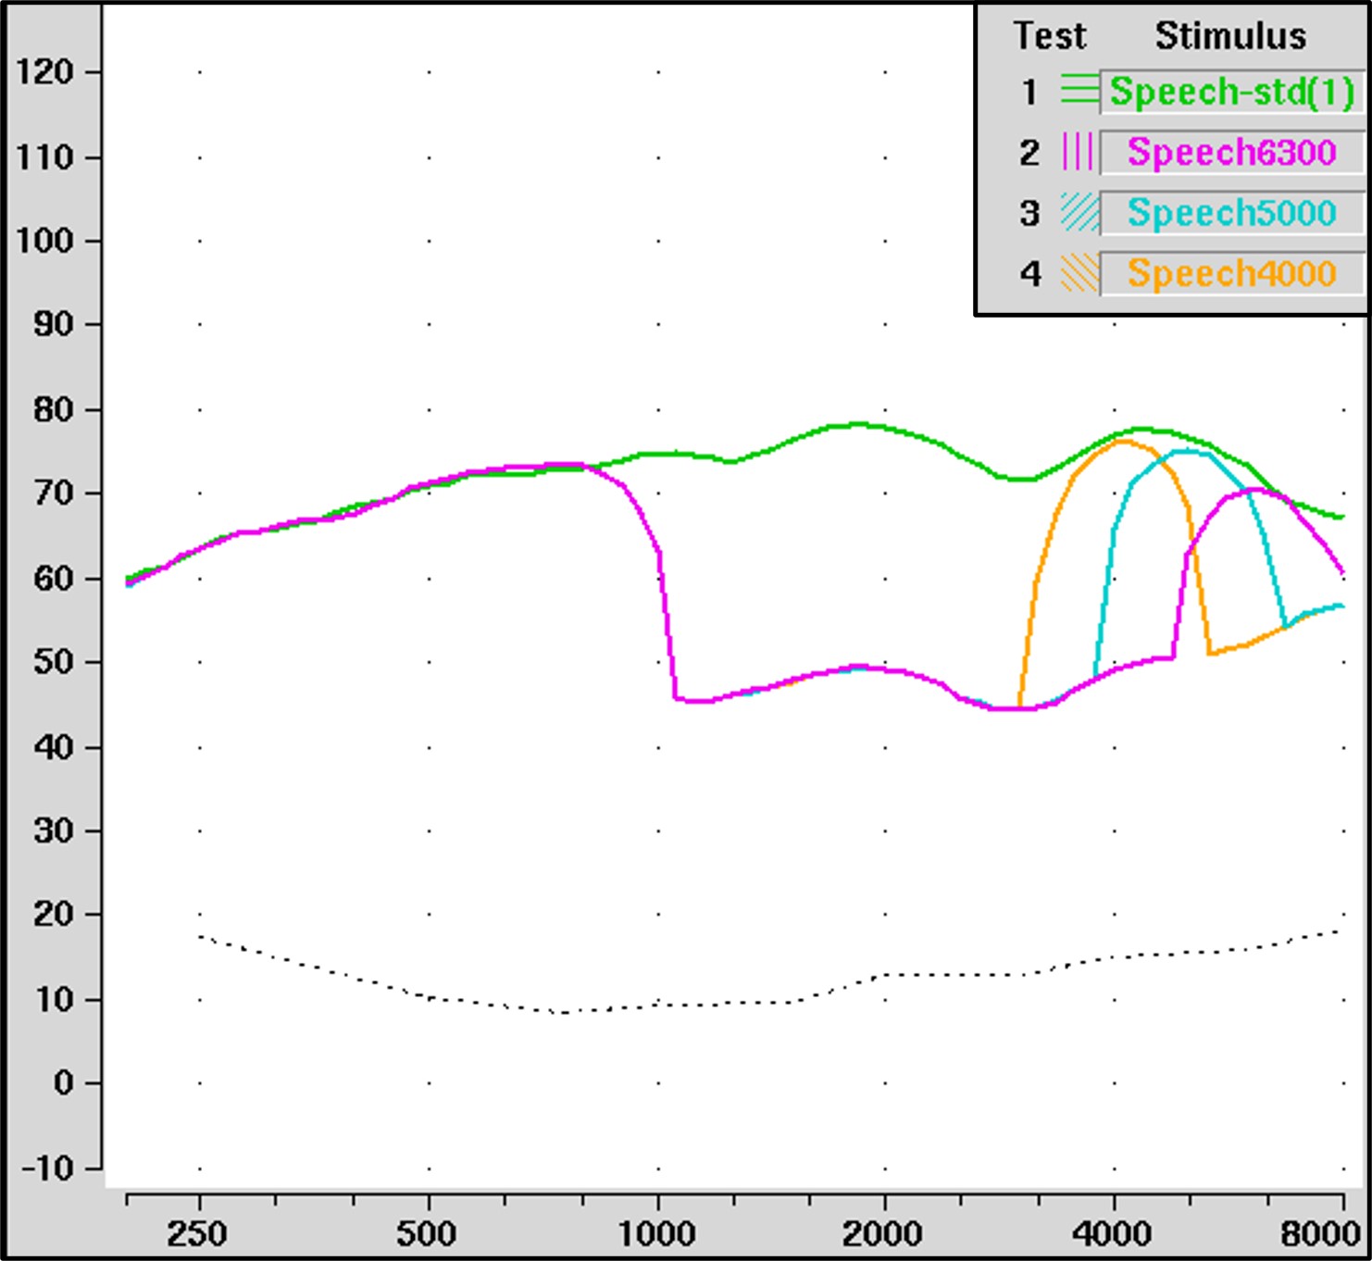
Task: Click the 4000 Hz frequency axis label
Action: click(x=1112, y=1234)
